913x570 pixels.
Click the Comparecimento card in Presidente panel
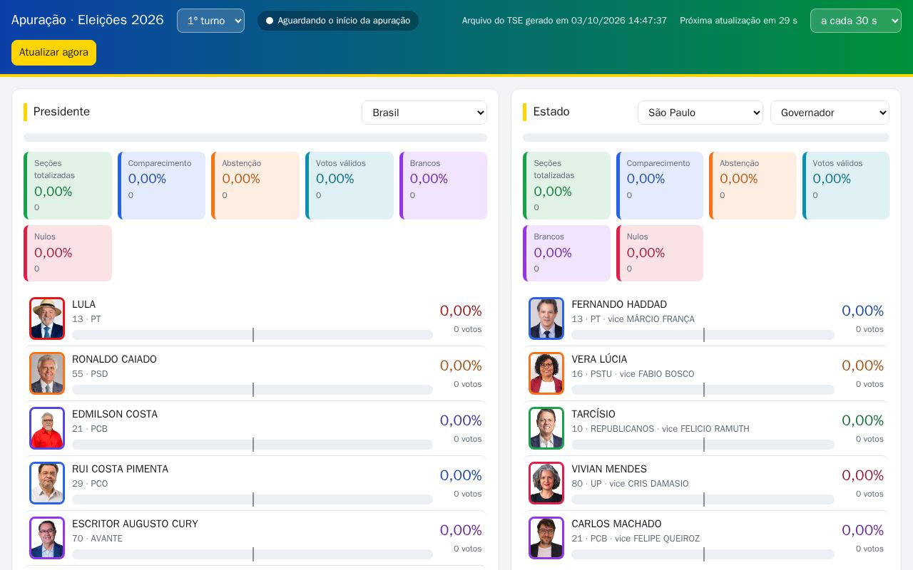click(161, 185)
